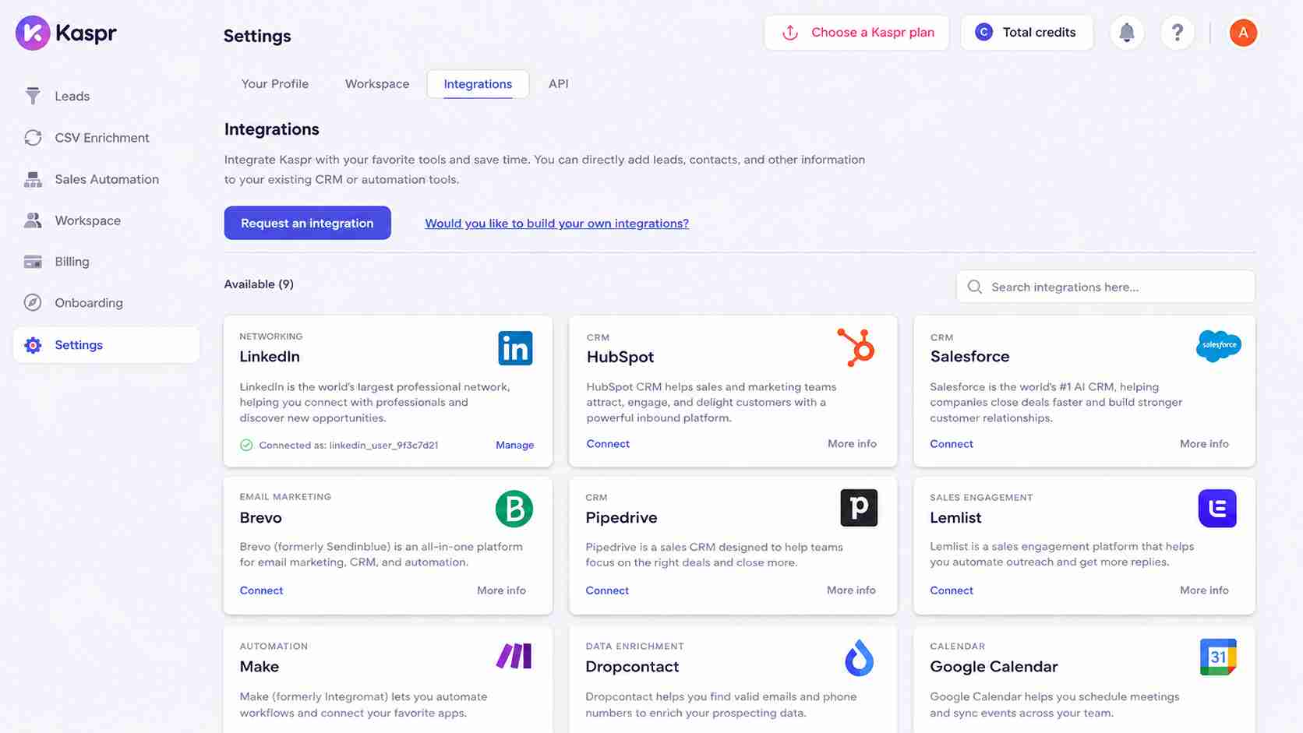
Task: Manage the LinkedIn connection
Action: point(514,445)
